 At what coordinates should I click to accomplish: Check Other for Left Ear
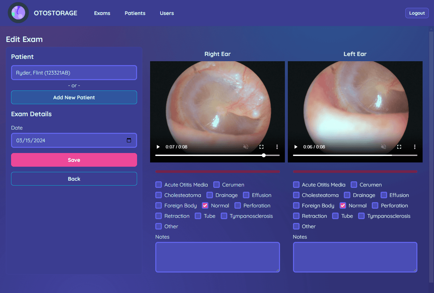[296, 226]
